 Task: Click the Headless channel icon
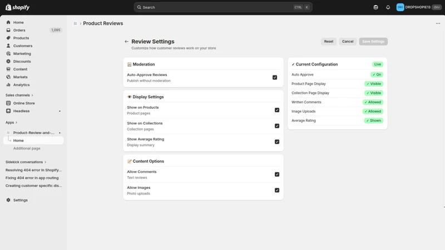[8, 111]
